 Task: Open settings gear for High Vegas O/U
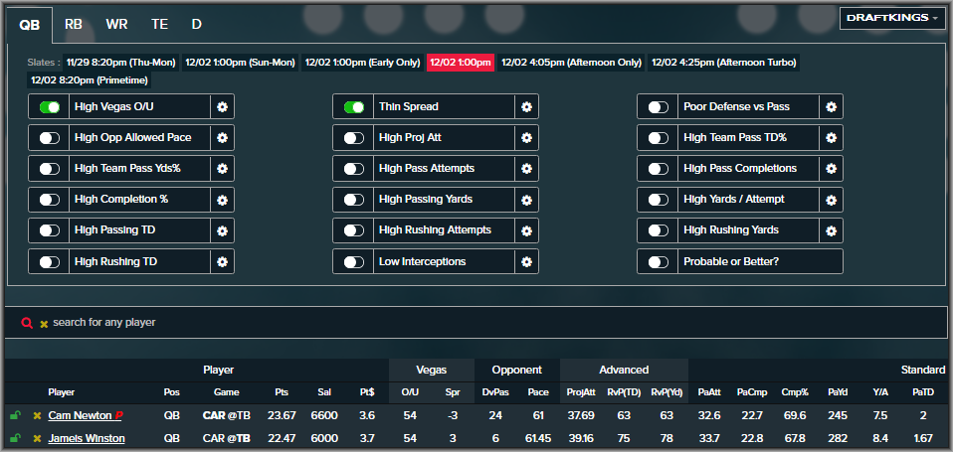point(223,106)
